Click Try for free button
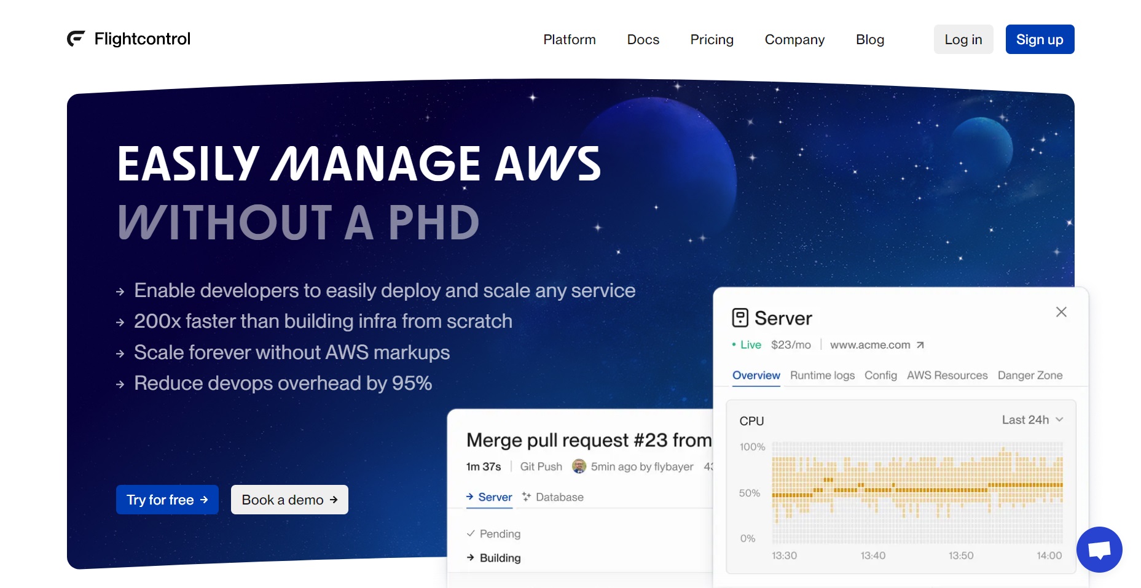Screen dimensions: 1141x588 pos(167,500)
